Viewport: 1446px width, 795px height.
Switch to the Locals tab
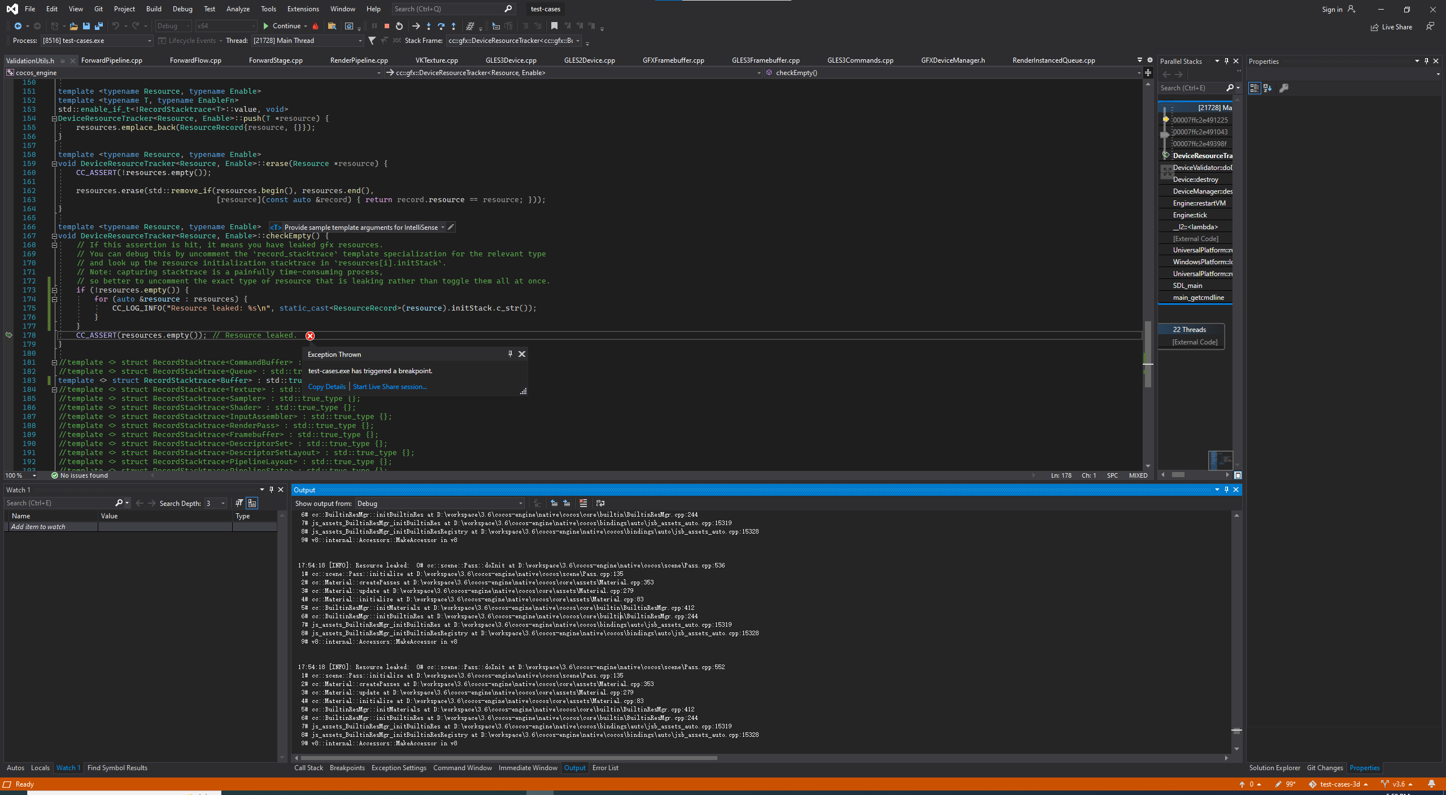click(x=40, y=768)
